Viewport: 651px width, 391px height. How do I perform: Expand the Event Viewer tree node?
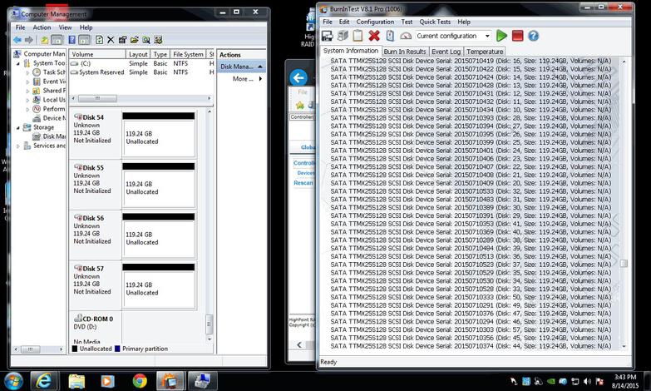(27, 82)
